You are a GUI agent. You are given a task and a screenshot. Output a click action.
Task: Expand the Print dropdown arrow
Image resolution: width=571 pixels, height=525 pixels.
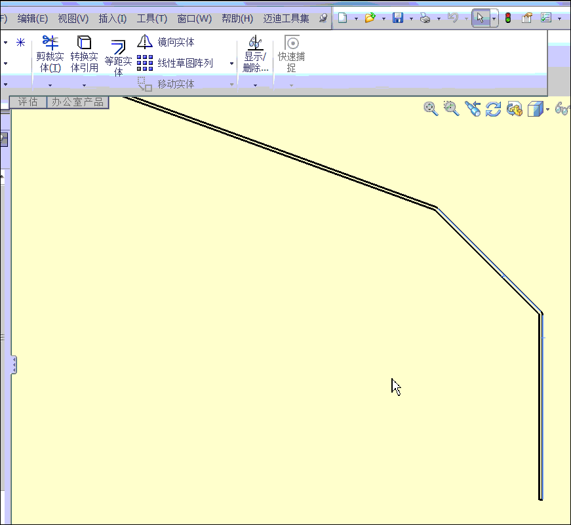click(439, 18)
